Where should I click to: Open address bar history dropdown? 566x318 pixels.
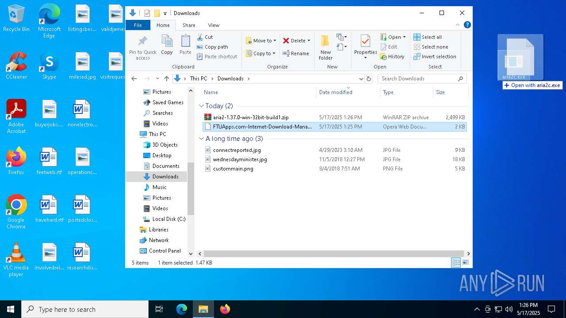[361, 79]
